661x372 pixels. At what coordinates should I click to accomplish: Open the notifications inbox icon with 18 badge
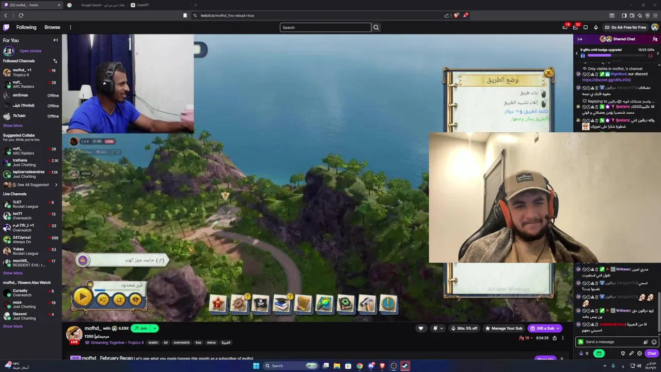[x=565, y=27]
